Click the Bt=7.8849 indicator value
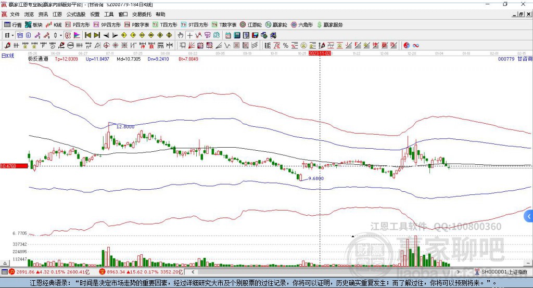The image size is (533, 288). click(x=188, y=59)
